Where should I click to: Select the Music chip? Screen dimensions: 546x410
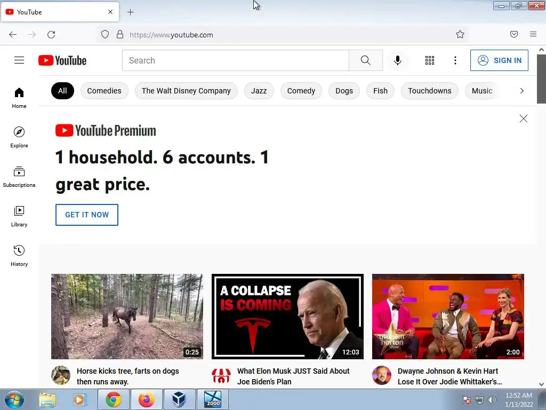[x=482, y=91]
